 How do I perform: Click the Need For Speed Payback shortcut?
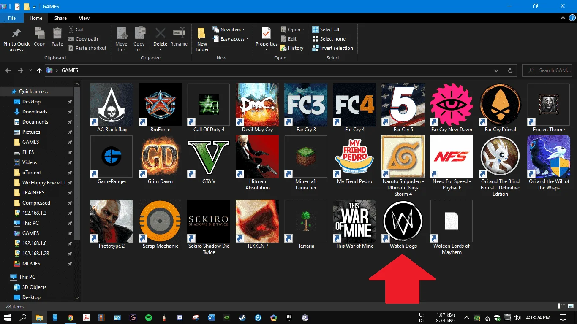[452, 163]
